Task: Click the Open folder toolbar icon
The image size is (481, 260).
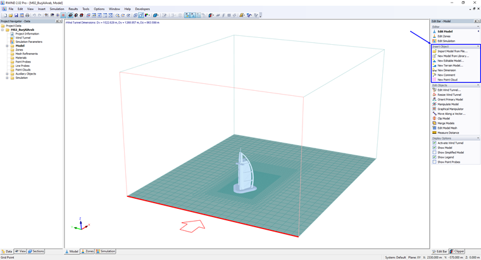Action: (10, 15)
